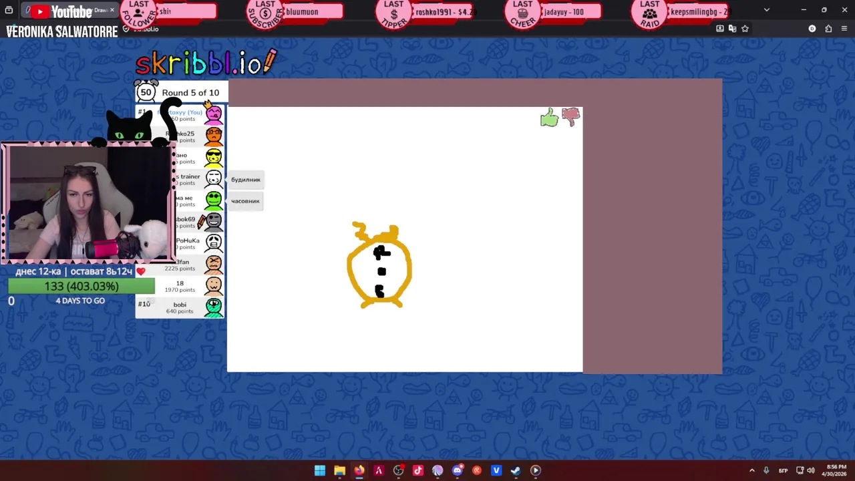The height and width of the screenshot is (481, 855).
Task: Click the pink crowned avatar of rank #1
Action: point(213,114)
